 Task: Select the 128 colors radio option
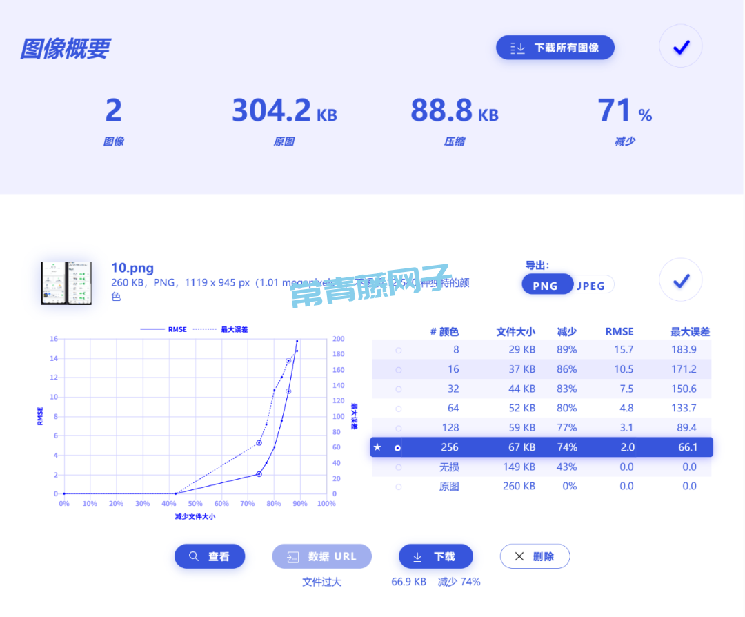398,428
